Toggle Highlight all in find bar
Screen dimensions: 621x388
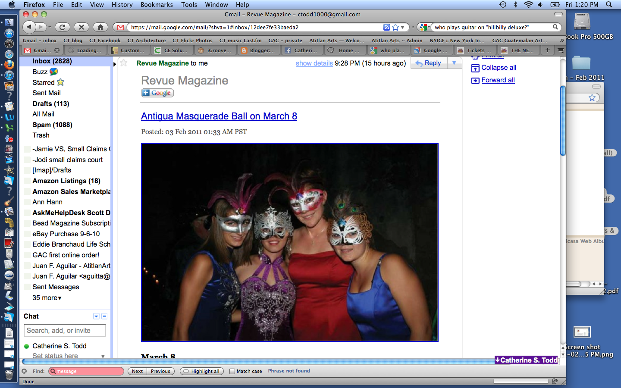(202, 371)
